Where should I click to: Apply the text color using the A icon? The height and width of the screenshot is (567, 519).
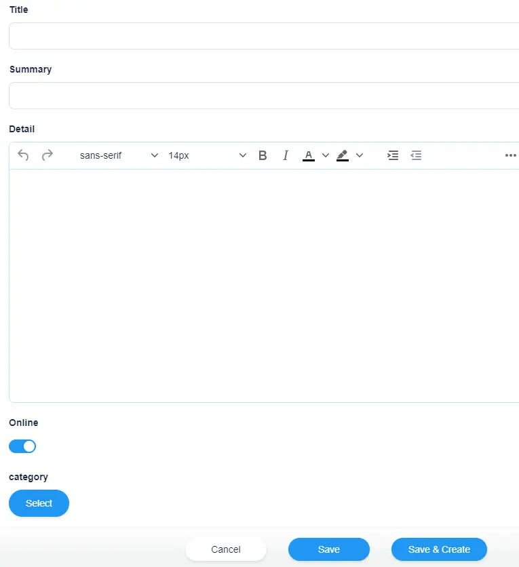[x=309, y=155]
